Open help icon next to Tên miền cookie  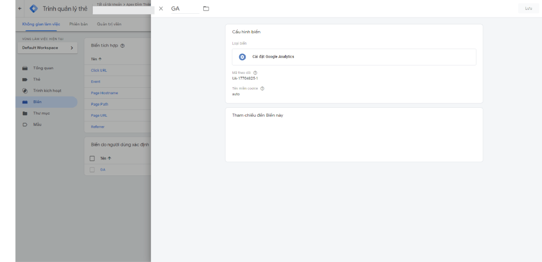click(x=262, y=89)
